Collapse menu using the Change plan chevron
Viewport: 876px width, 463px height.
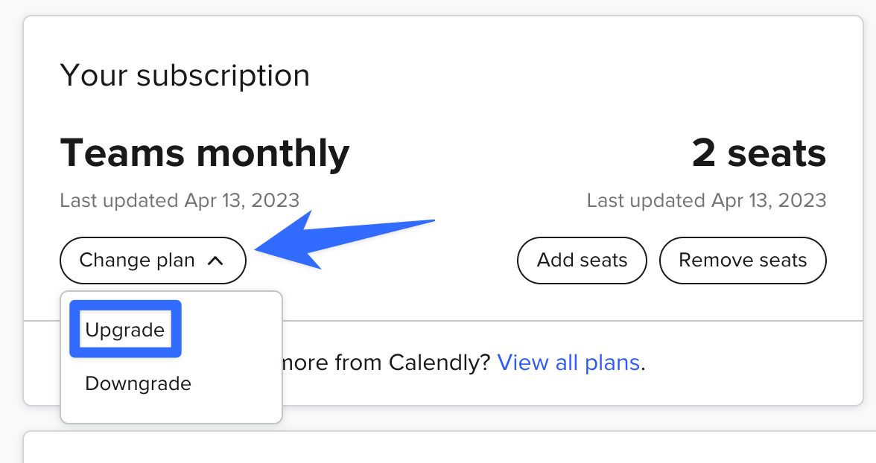tap(215, 261)
